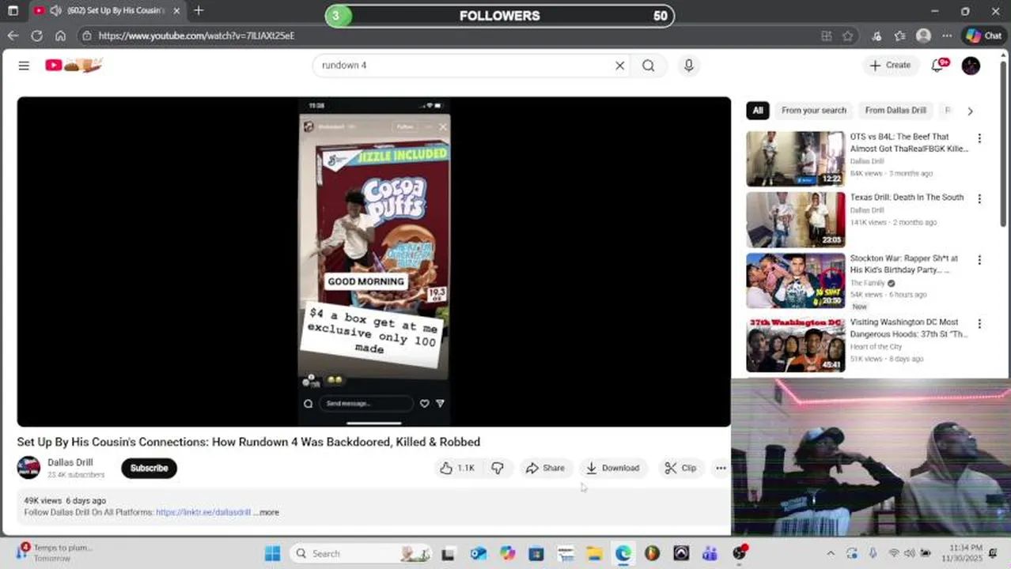Image resolution: width=1011 pixels, height=569 pixels.
Task: Select the From your search chip
Action: (x=814, y=111)
